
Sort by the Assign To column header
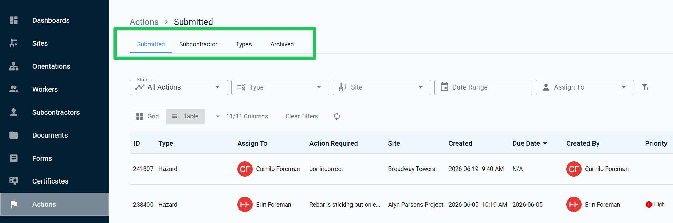[x=252, y=143]
